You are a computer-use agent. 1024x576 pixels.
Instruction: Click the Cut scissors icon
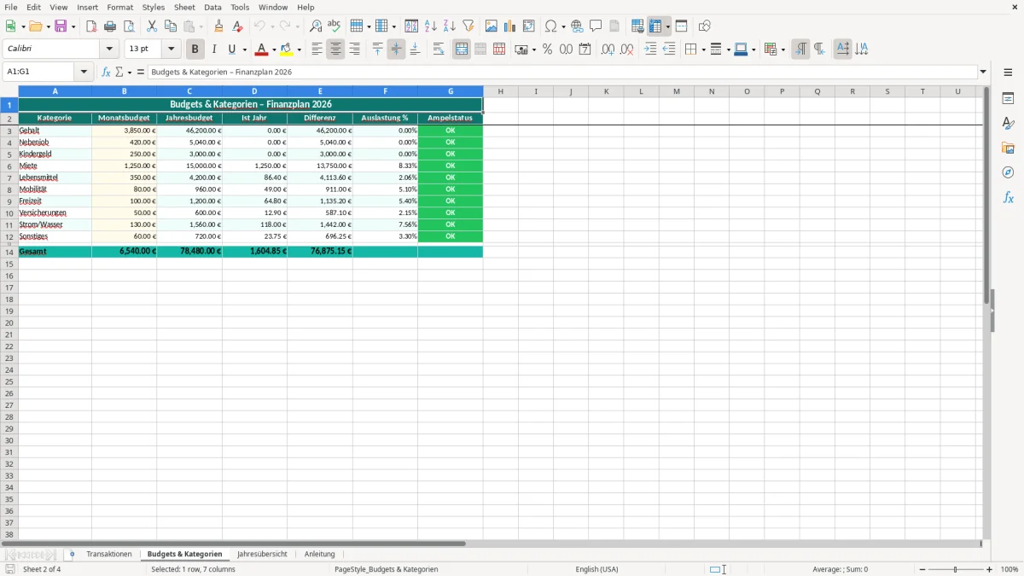[x=152, y=26]
